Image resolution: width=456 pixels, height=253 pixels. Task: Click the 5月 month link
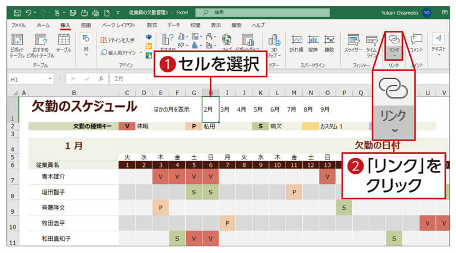258,109
